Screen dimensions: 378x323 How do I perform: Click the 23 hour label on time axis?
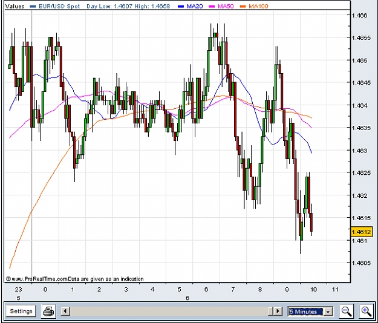(x=18, y=289)
